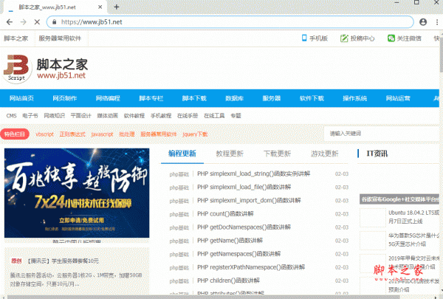The height and width of the screenshot is (299, 443).
Task: Open article PHP getDocNamespaces()函数讲解
Action: 244,227
